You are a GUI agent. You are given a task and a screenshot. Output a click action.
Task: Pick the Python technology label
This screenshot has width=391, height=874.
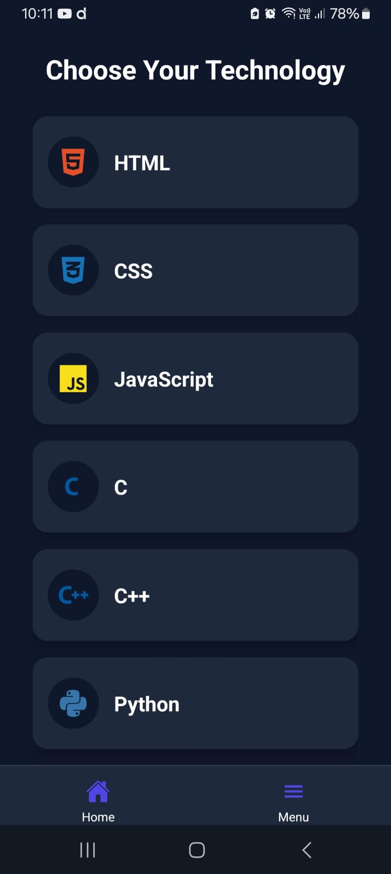coord(147,704)
